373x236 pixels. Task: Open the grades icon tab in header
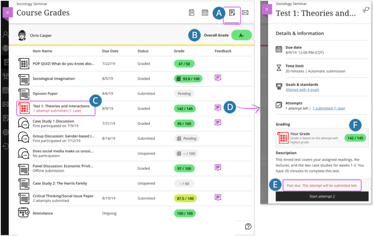pos(232,13)
